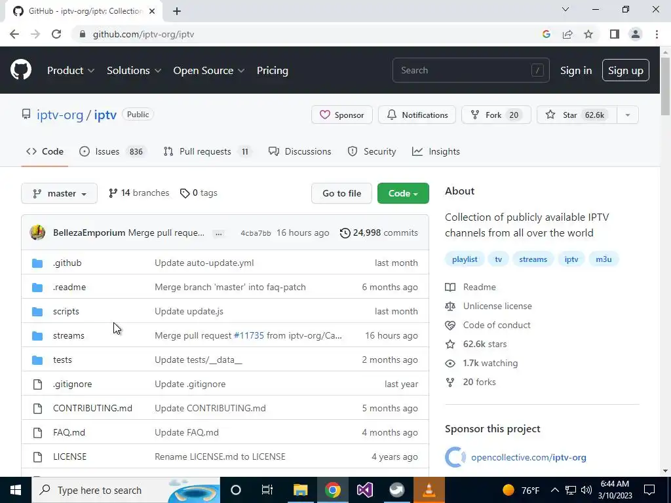Go back using browser back arrow

tap(14, 34)
